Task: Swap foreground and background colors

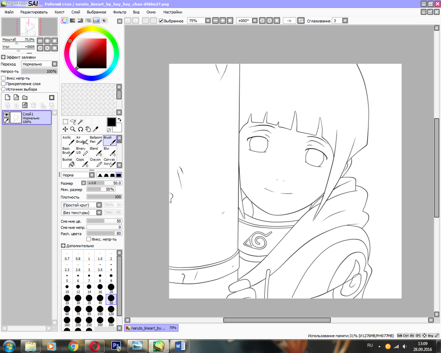Action: (119, 120)
